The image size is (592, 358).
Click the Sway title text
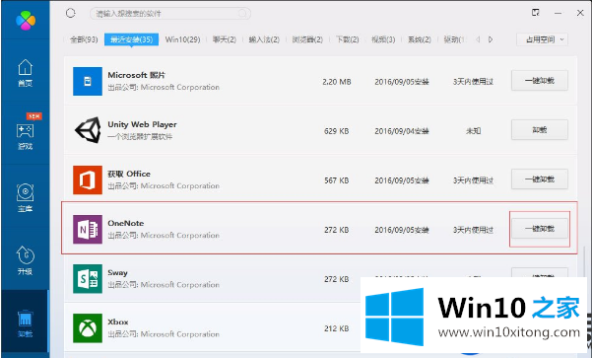117,272
